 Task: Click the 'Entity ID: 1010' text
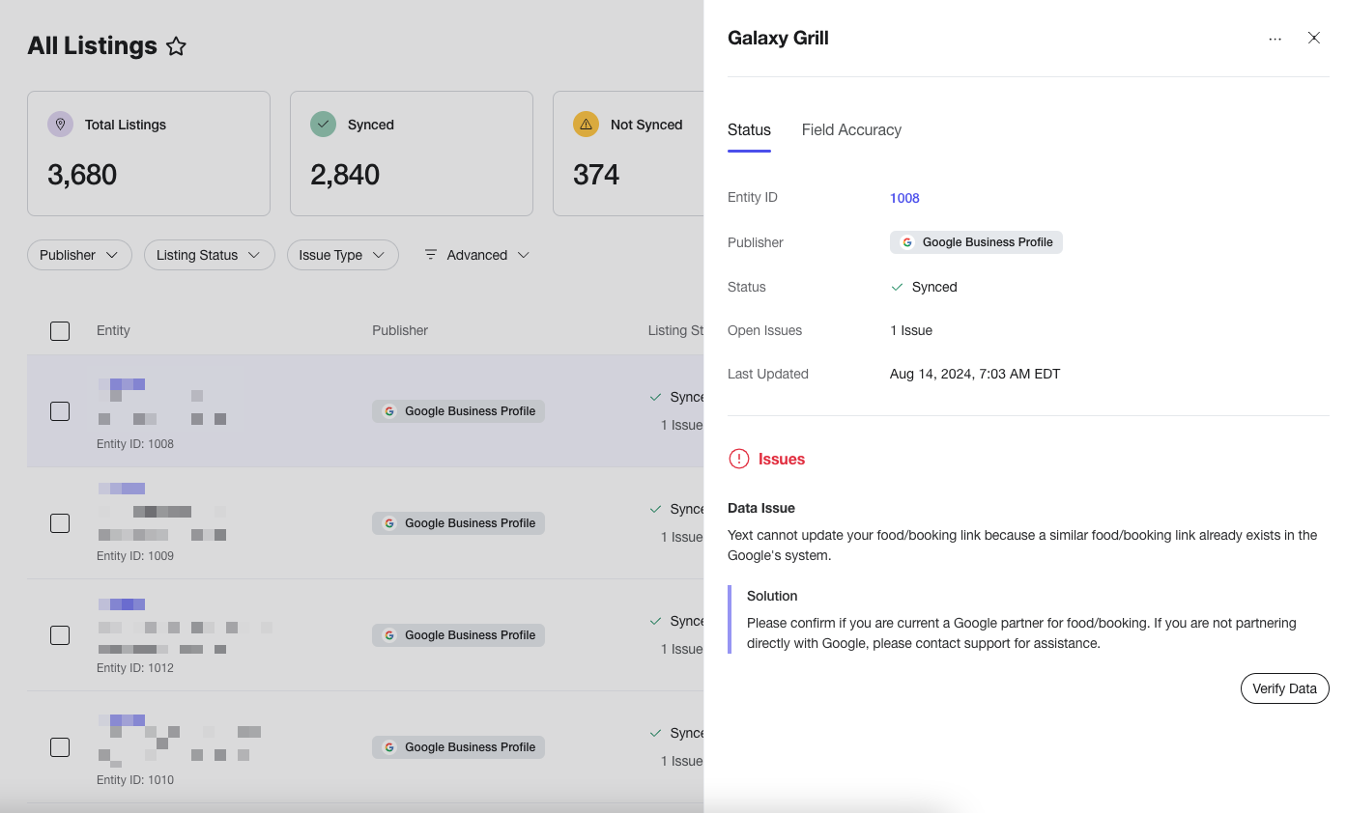point(135,780)
